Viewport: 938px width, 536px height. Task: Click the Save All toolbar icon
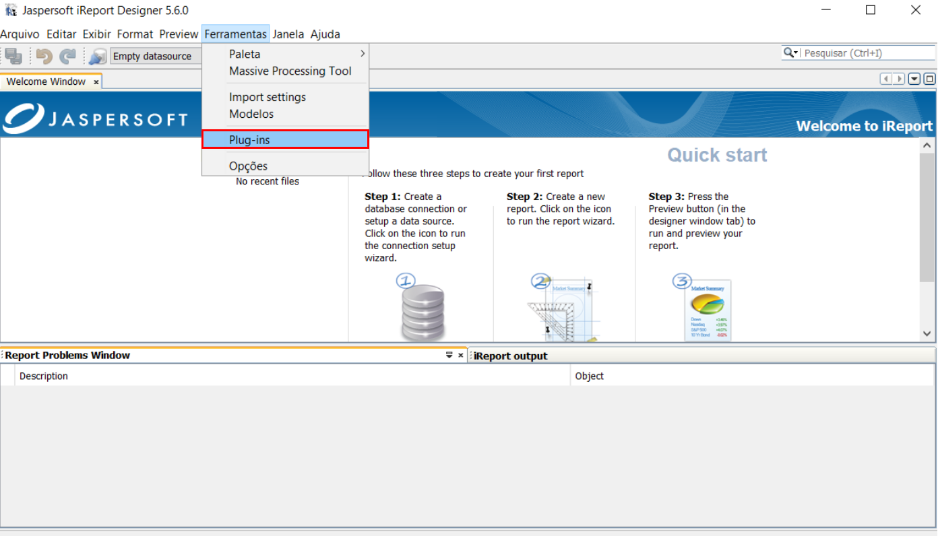tap(13, 57)
